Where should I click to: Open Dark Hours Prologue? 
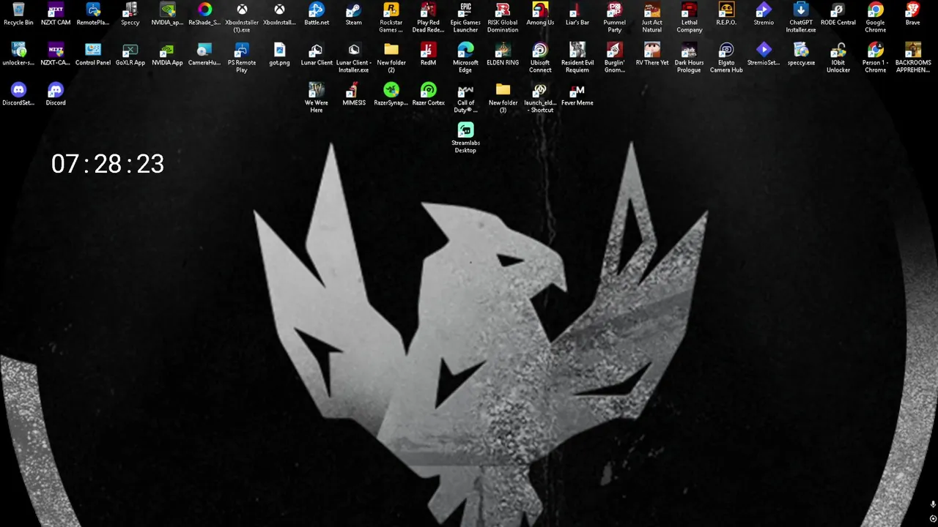pyautogui.click(x=690, y=58)
